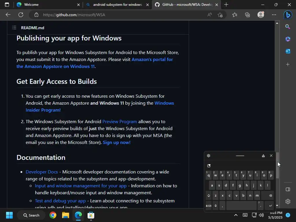Open the Windows Start menu
The height and width of the screenshot is (222, 296).
[9, 215]
